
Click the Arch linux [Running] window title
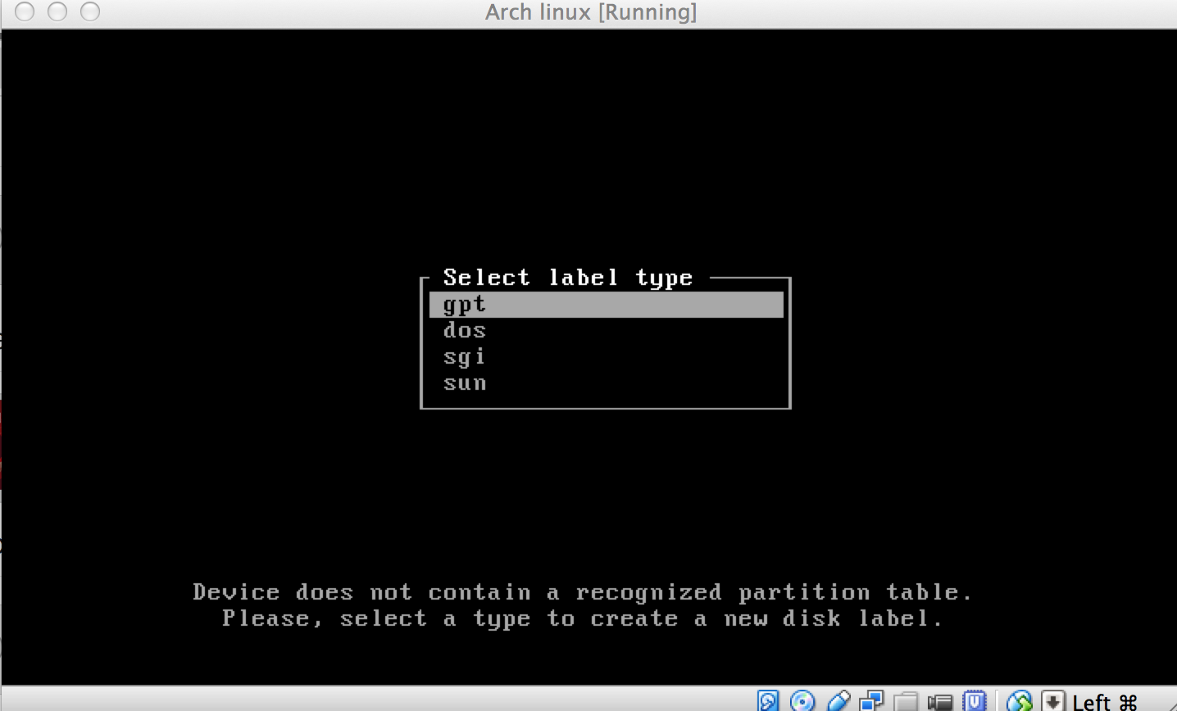(x=591, y=12)
